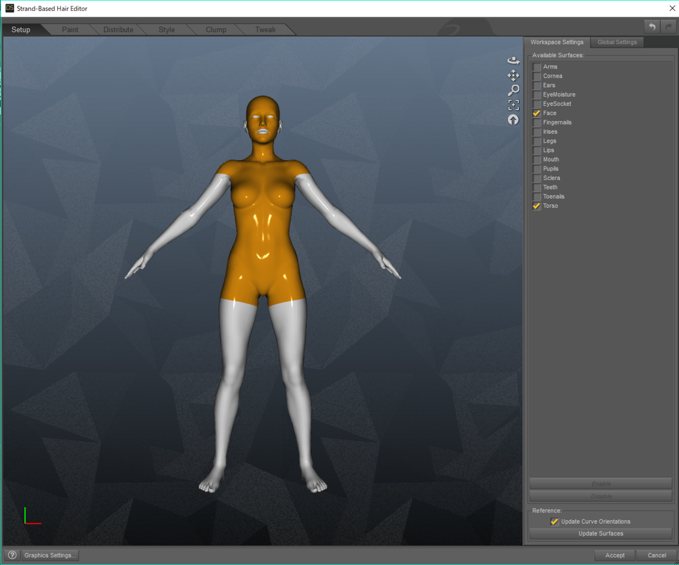Toggle Update Curve Orientations checkbox
679x565 pixels.
click(555, 521)
